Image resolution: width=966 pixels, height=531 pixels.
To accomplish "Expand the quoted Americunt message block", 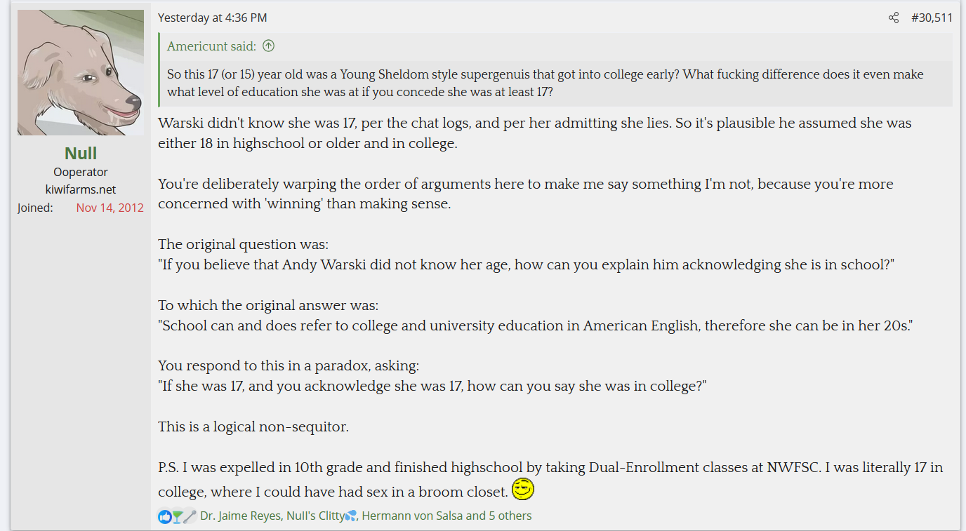I will point(555,83).
